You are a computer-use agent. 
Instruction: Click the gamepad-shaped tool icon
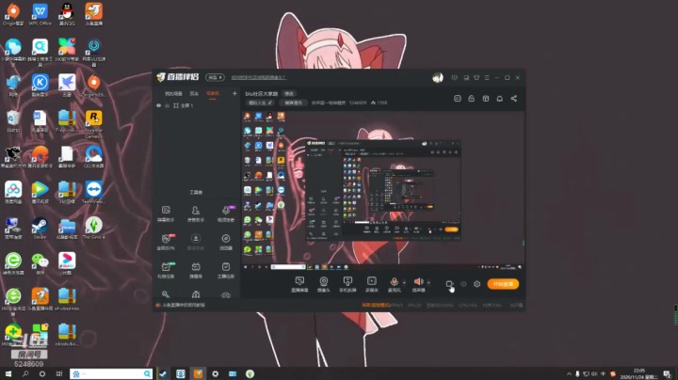226,295
